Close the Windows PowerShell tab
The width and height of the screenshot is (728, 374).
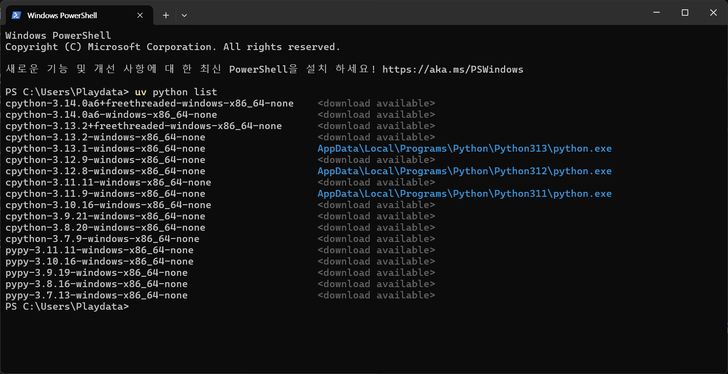pos(140,15)
